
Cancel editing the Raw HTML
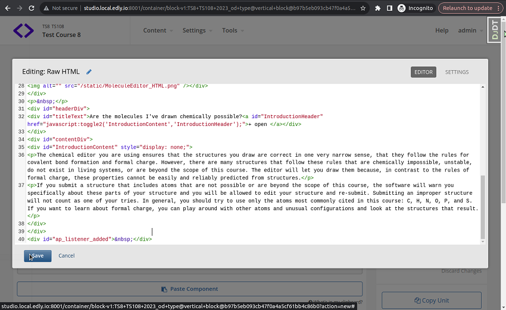[67, 255]
